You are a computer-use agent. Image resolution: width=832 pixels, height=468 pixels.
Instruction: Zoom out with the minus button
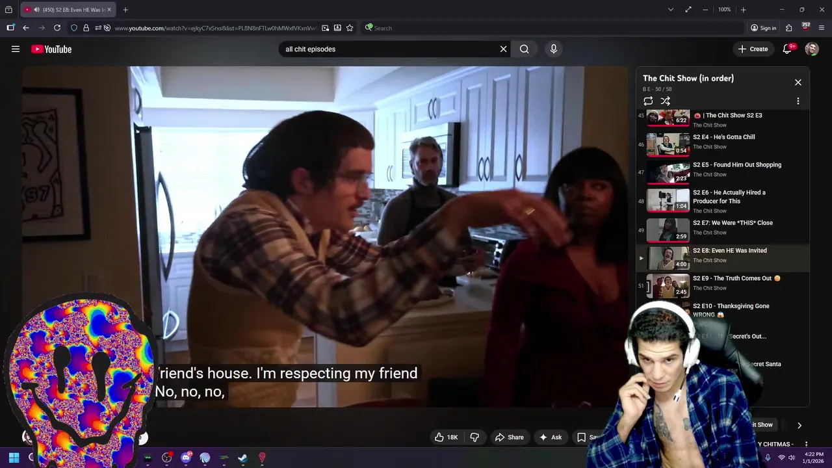coord(705,10)
